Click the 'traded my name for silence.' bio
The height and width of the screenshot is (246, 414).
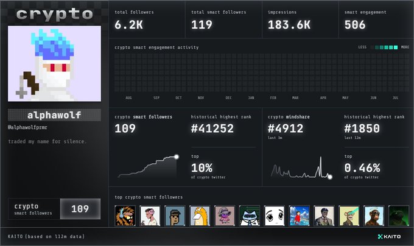coord(47,141)
